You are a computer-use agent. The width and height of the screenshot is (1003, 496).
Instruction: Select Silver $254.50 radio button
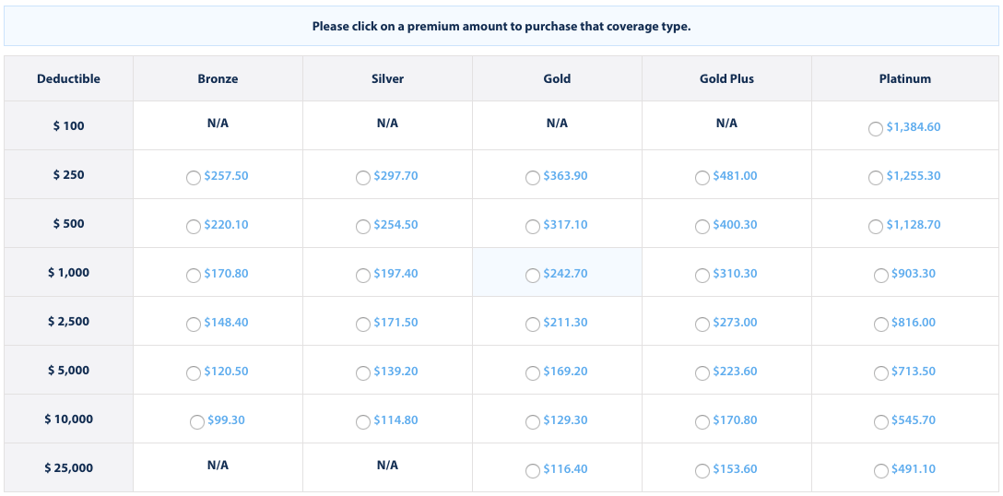click(x=362, y=227)
